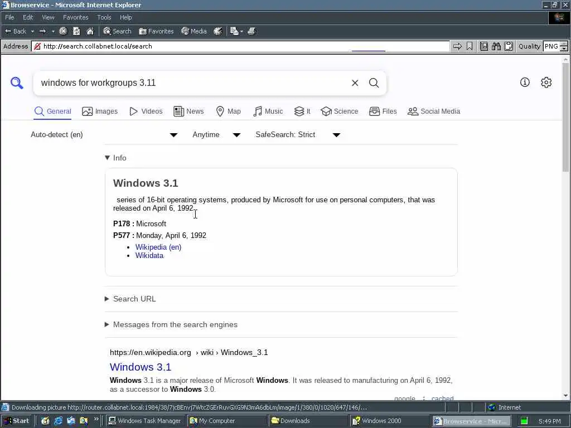The image size is (571, 428).
Task: Click the Mail toolbar icon
Action: click(234, 31)
